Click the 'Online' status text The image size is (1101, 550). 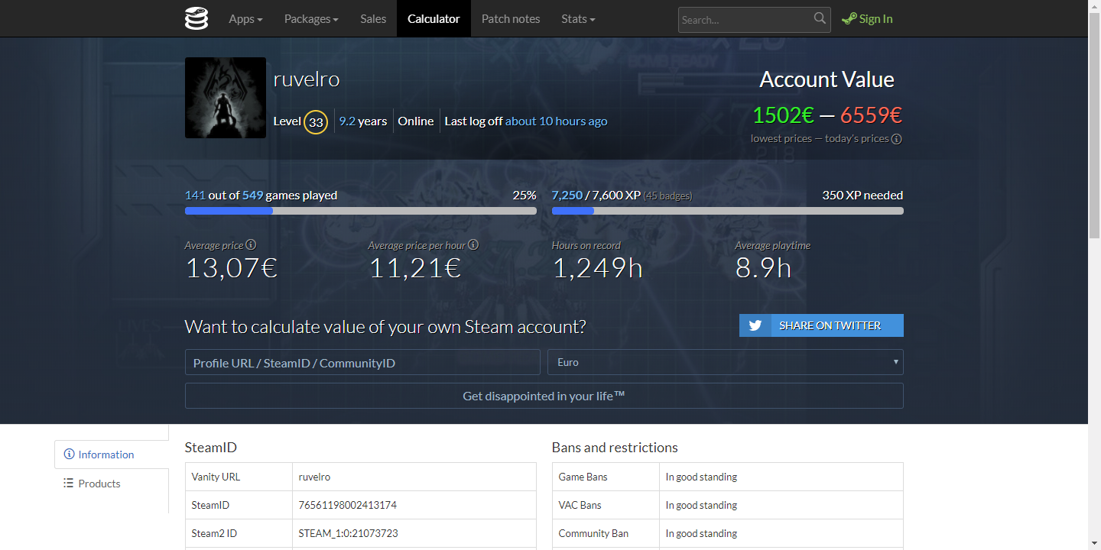pos(416,121)
